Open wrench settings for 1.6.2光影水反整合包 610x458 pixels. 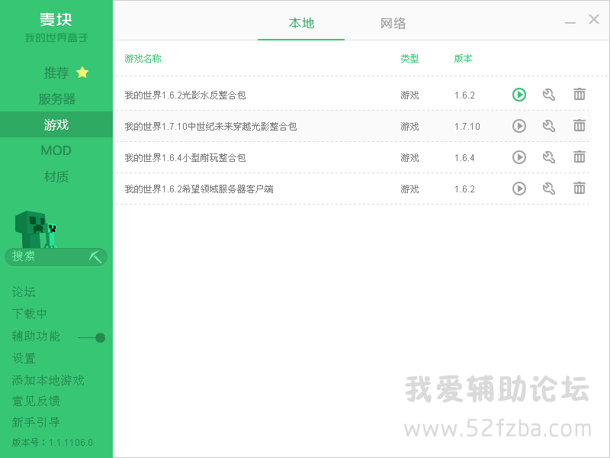[x=548, y=95]
